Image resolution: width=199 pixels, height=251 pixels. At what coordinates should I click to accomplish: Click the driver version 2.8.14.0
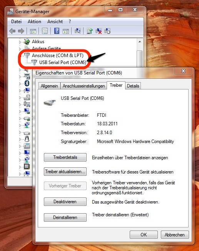point(105,133)
